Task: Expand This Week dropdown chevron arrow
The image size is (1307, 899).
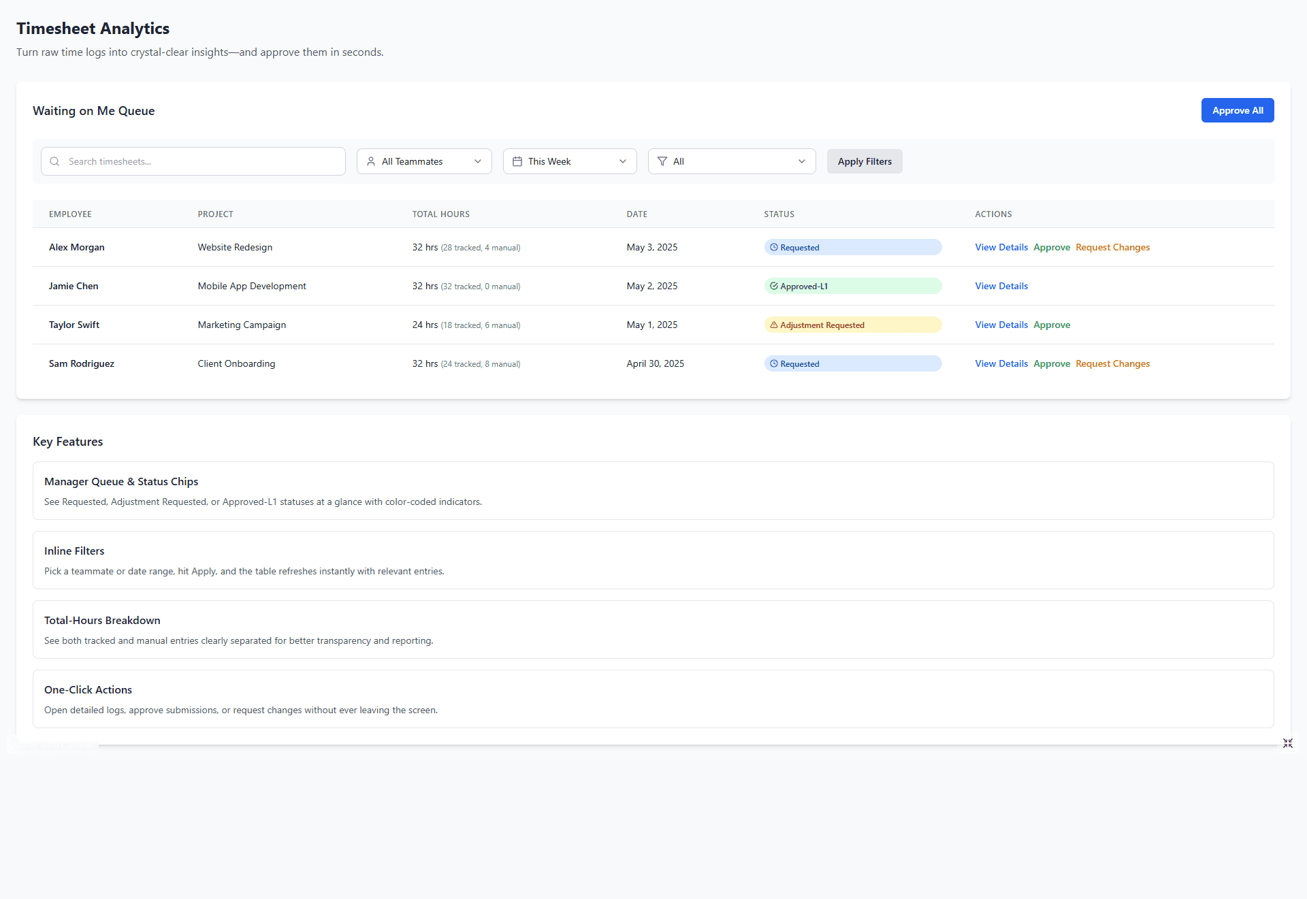Action: coord(623,161)
